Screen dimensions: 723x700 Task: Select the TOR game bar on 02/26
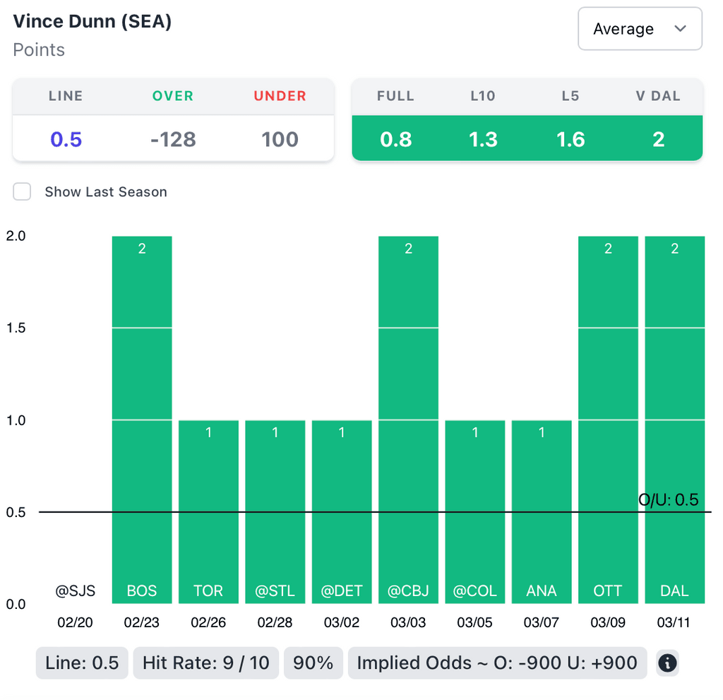[208, 511]
